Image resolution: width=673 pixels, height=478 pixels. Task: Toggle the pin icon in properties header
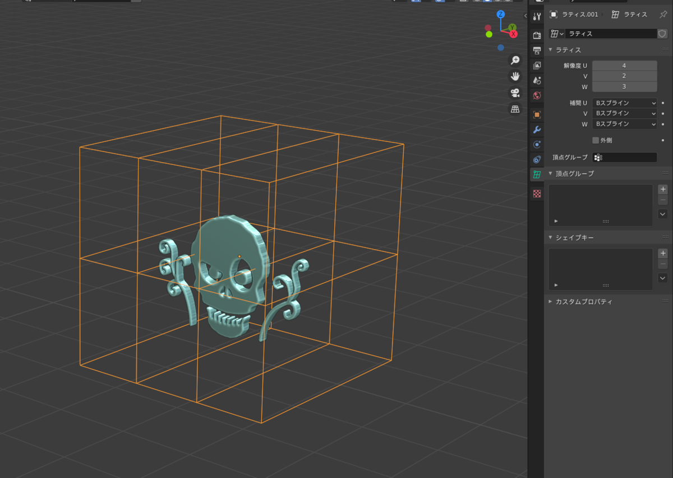point(663,15)
